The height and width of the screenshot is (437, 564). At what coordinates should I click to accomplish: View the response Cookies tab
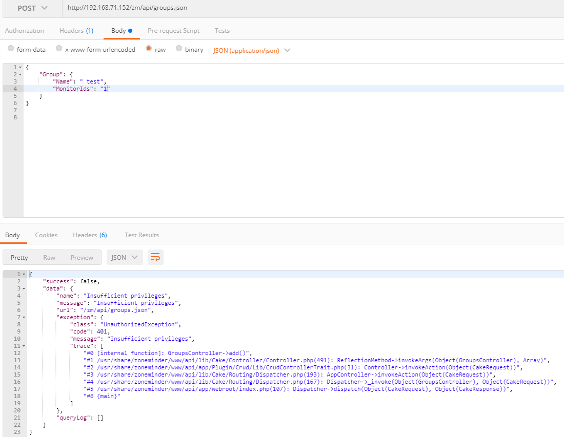coord(46,235)
